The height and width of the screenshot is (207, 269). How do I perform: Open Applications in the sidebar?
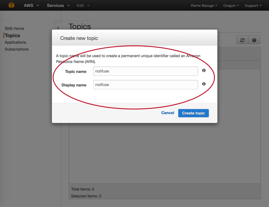click(x=15, y=42)
